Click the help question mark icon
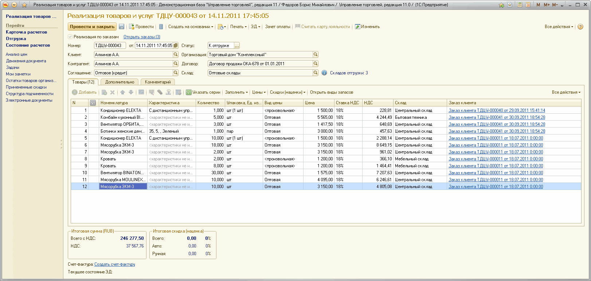591x281 pixels. point(580,27)
